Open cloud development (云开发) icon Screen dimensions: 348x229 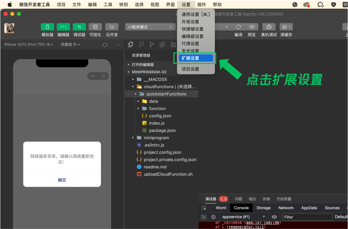(111, 27)
